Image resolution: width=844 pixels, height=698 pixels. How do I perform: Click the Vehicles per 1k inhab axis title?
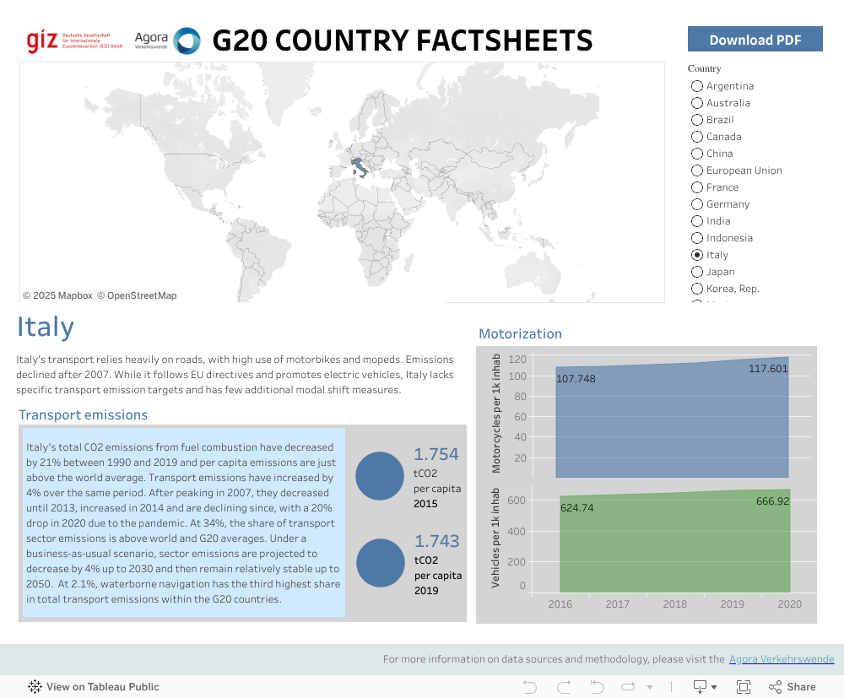[495, 538]
